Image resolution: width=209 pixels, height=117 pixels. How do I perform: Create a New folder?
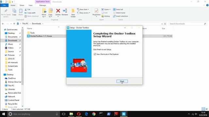(73, 13)
